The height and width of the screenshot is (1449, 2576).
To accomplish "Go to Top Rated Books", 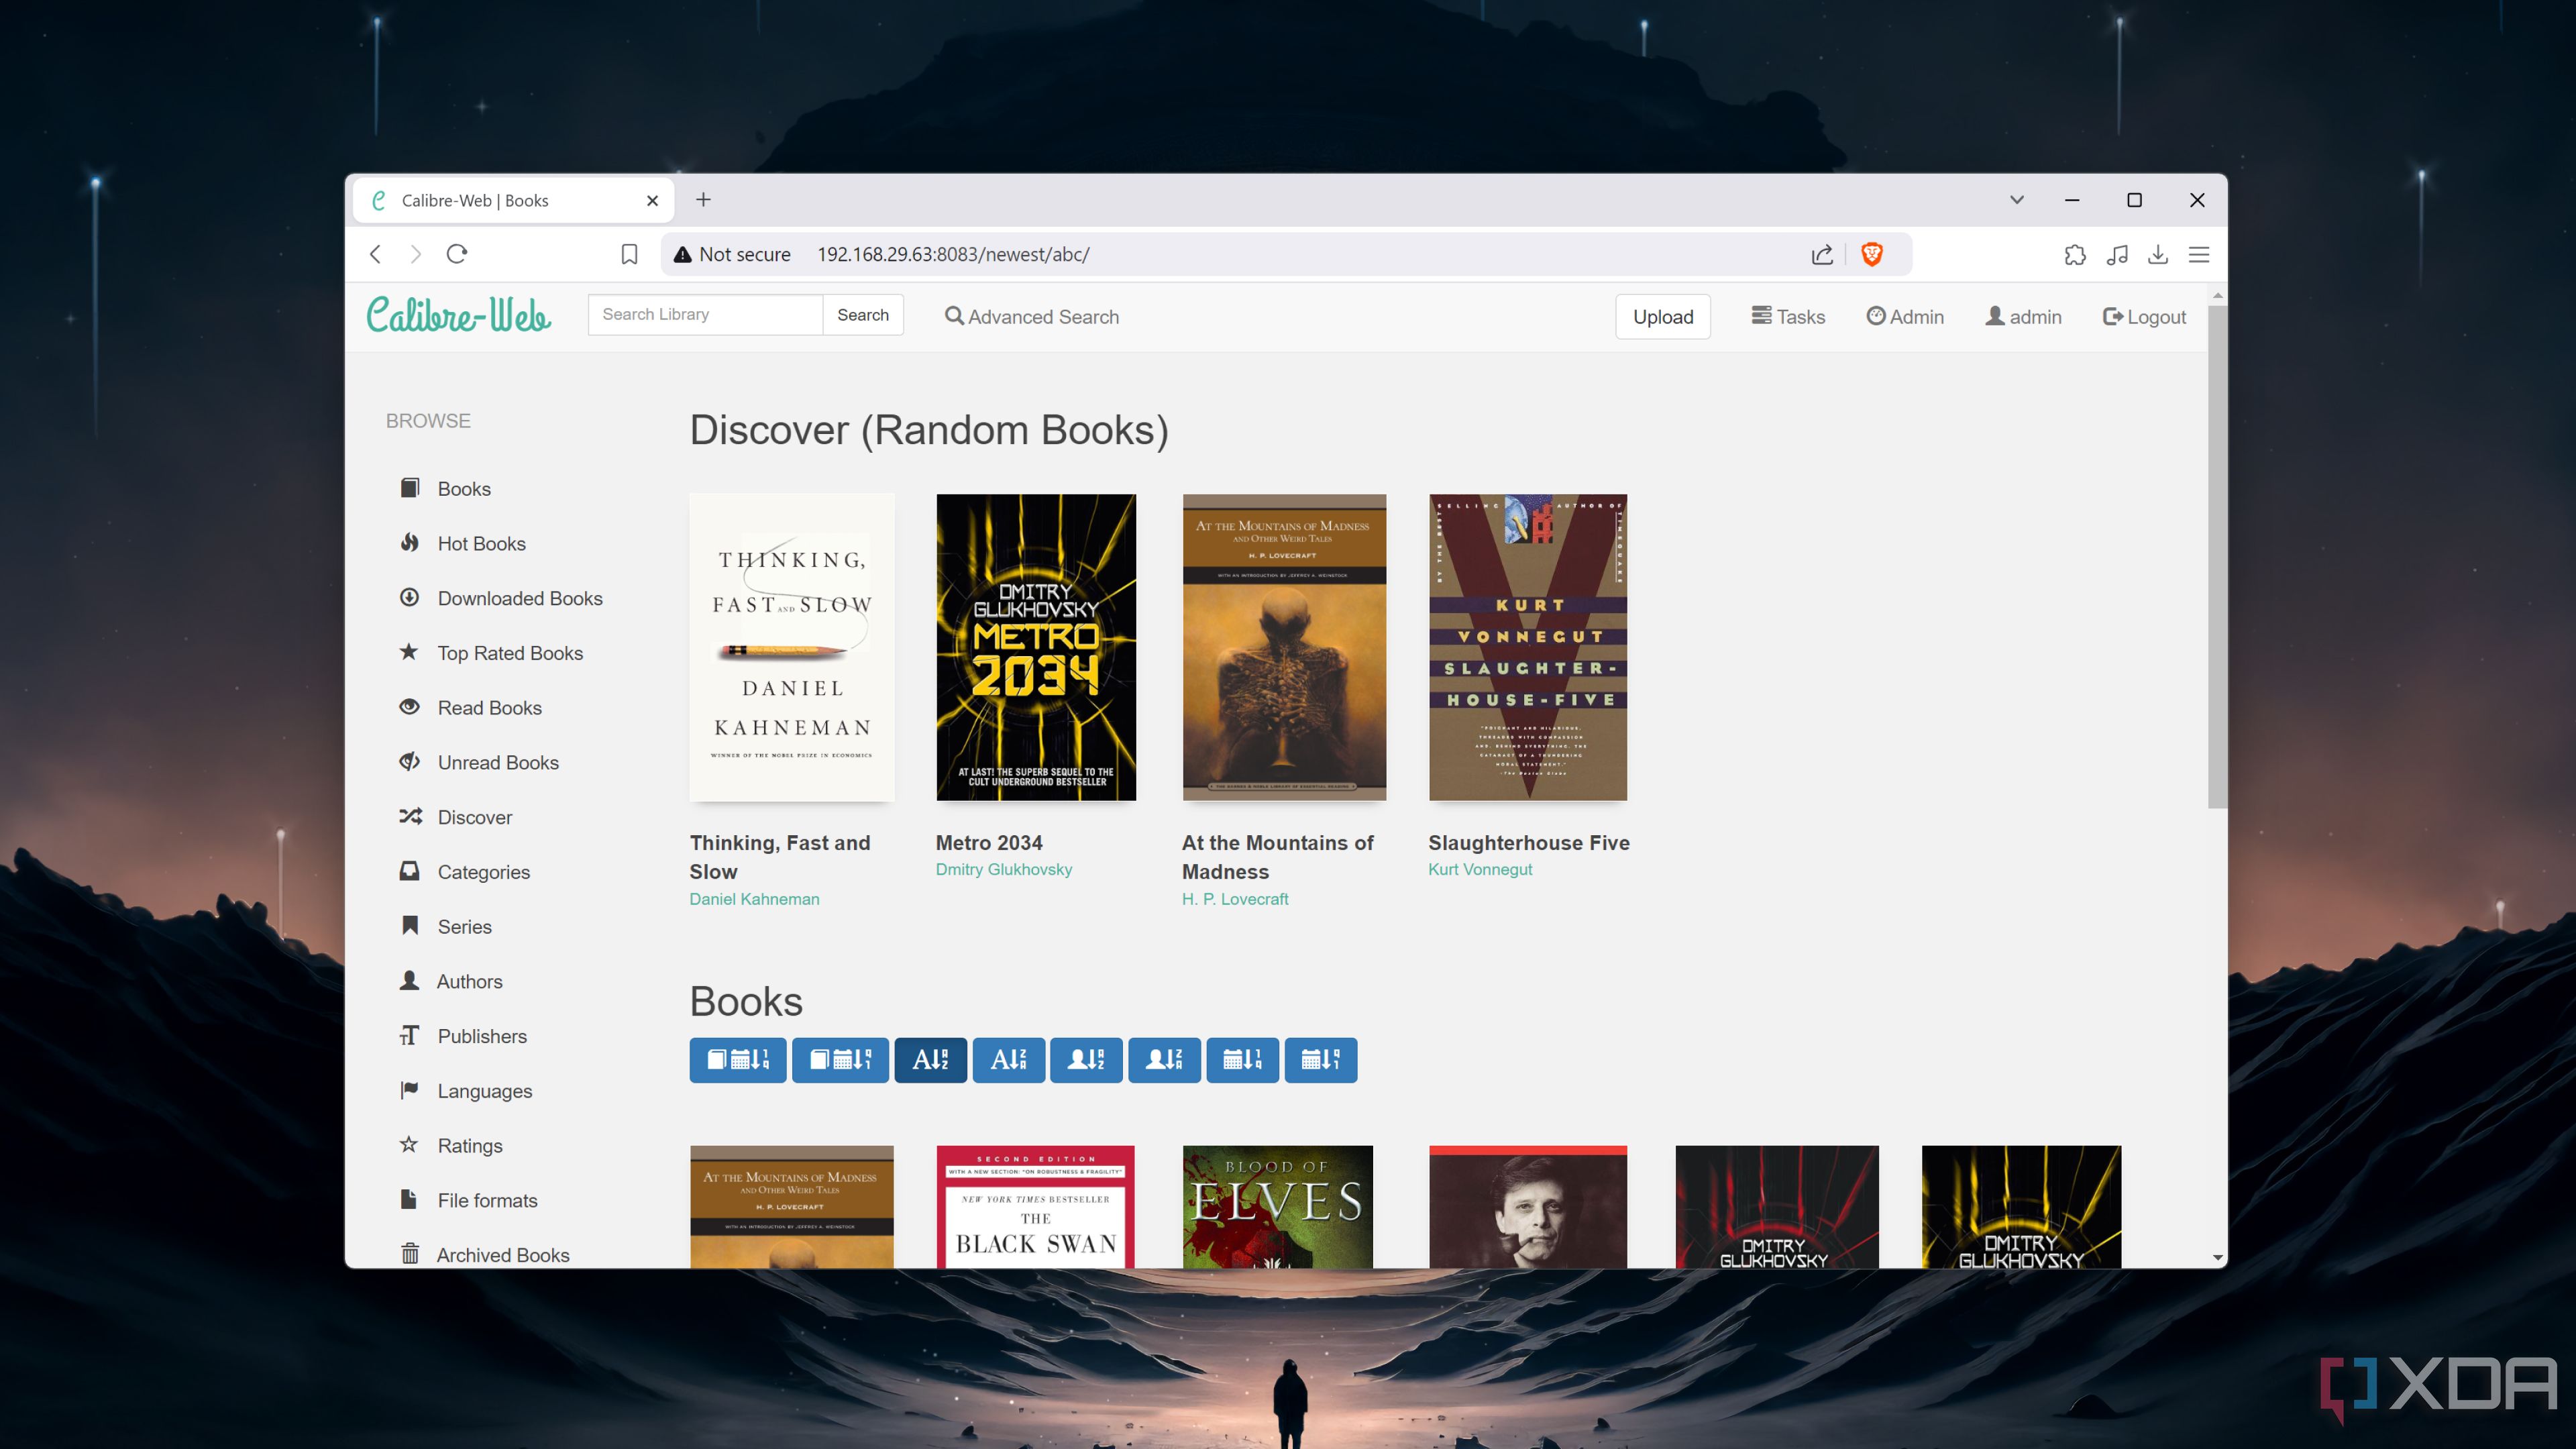I will click(x=509, y=653).
